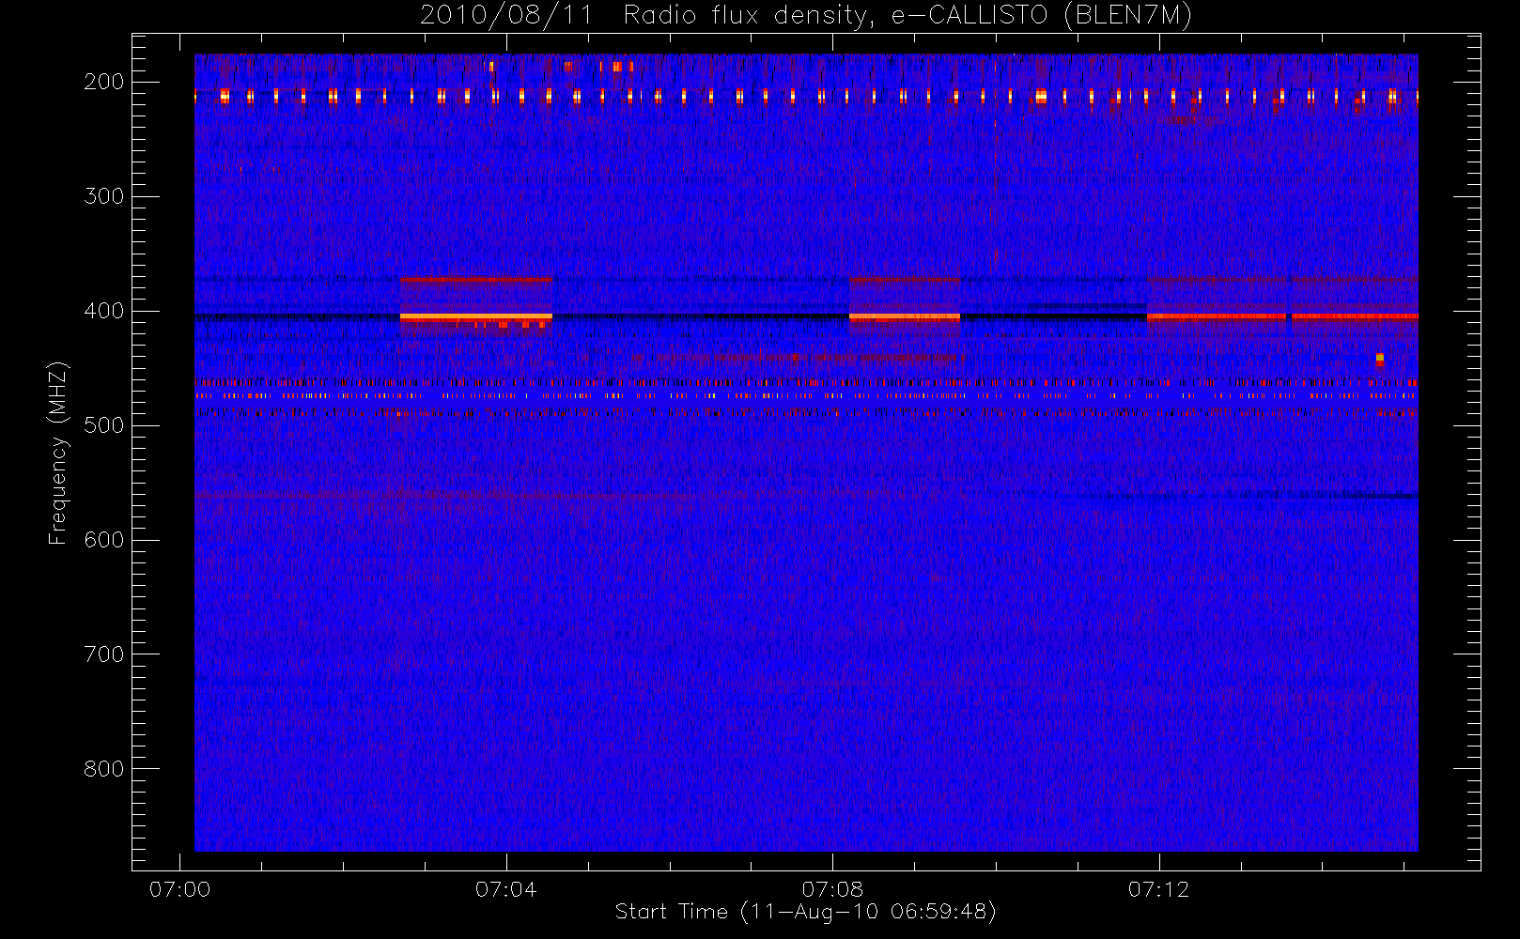Click the 07:00 time tick label
Viewport: 1520px width, 939px height.
179,889
